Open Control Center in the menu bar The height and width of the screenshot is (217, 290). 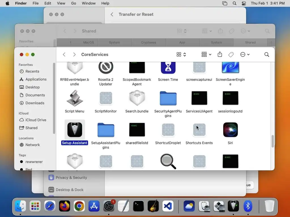coord(244,3)
